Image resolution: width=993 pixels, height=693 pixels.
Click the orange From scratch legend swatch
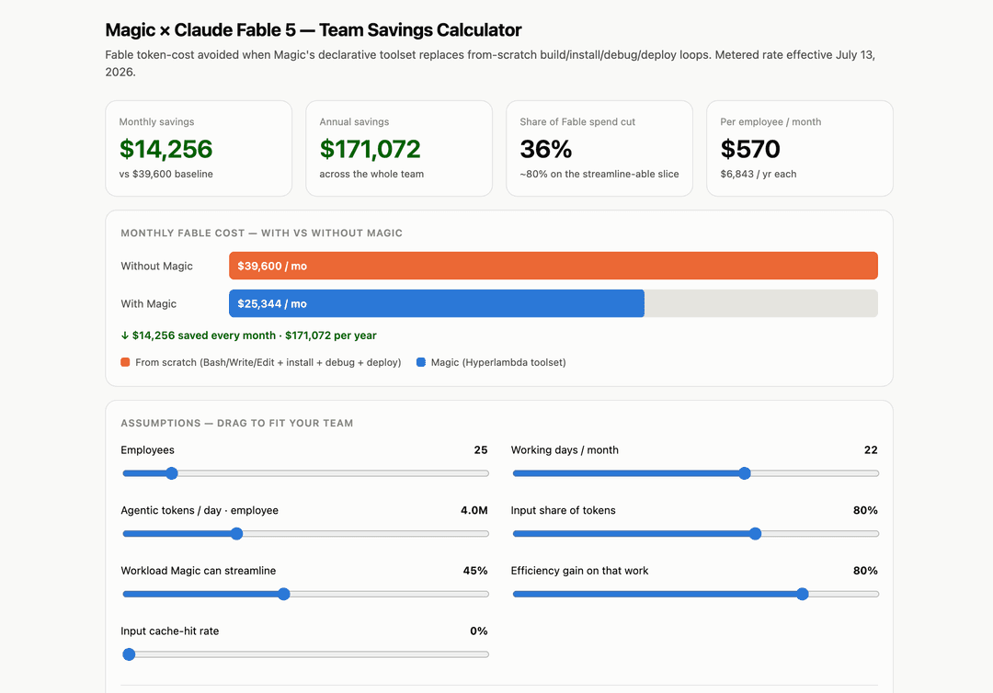point(125,362)
